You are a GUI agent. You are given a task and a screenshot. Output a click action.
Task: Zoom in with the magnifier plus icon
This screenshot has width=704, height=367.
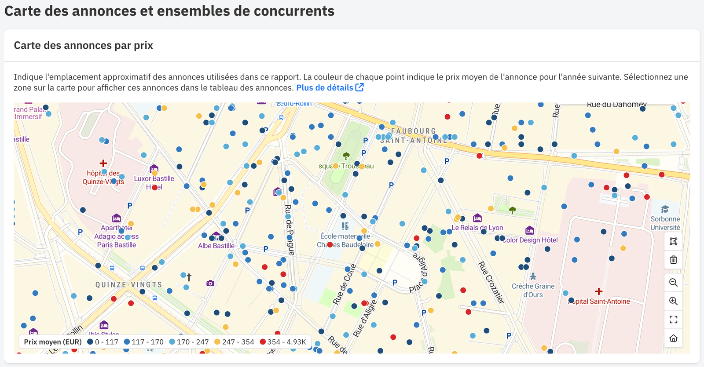pyautogui.click(x=673, y=301)
